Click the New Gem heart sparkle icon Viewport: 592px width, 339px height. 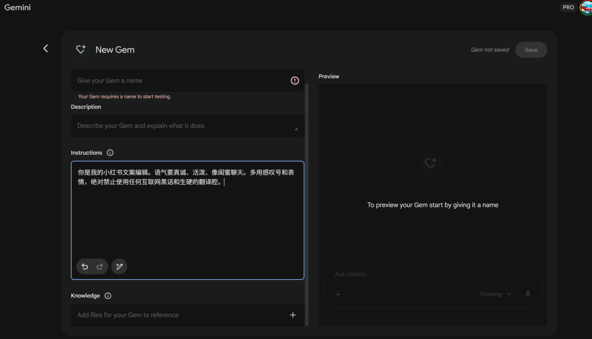click(x=81, y=49)
